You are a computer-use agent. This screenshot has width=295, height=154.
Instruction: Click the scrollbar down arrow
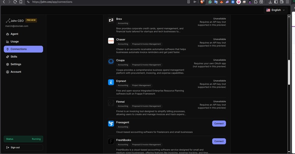tap(289, 152)
